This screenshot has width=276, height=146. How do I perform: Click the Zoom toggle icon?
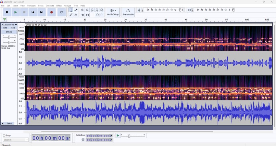pos(102,10)
